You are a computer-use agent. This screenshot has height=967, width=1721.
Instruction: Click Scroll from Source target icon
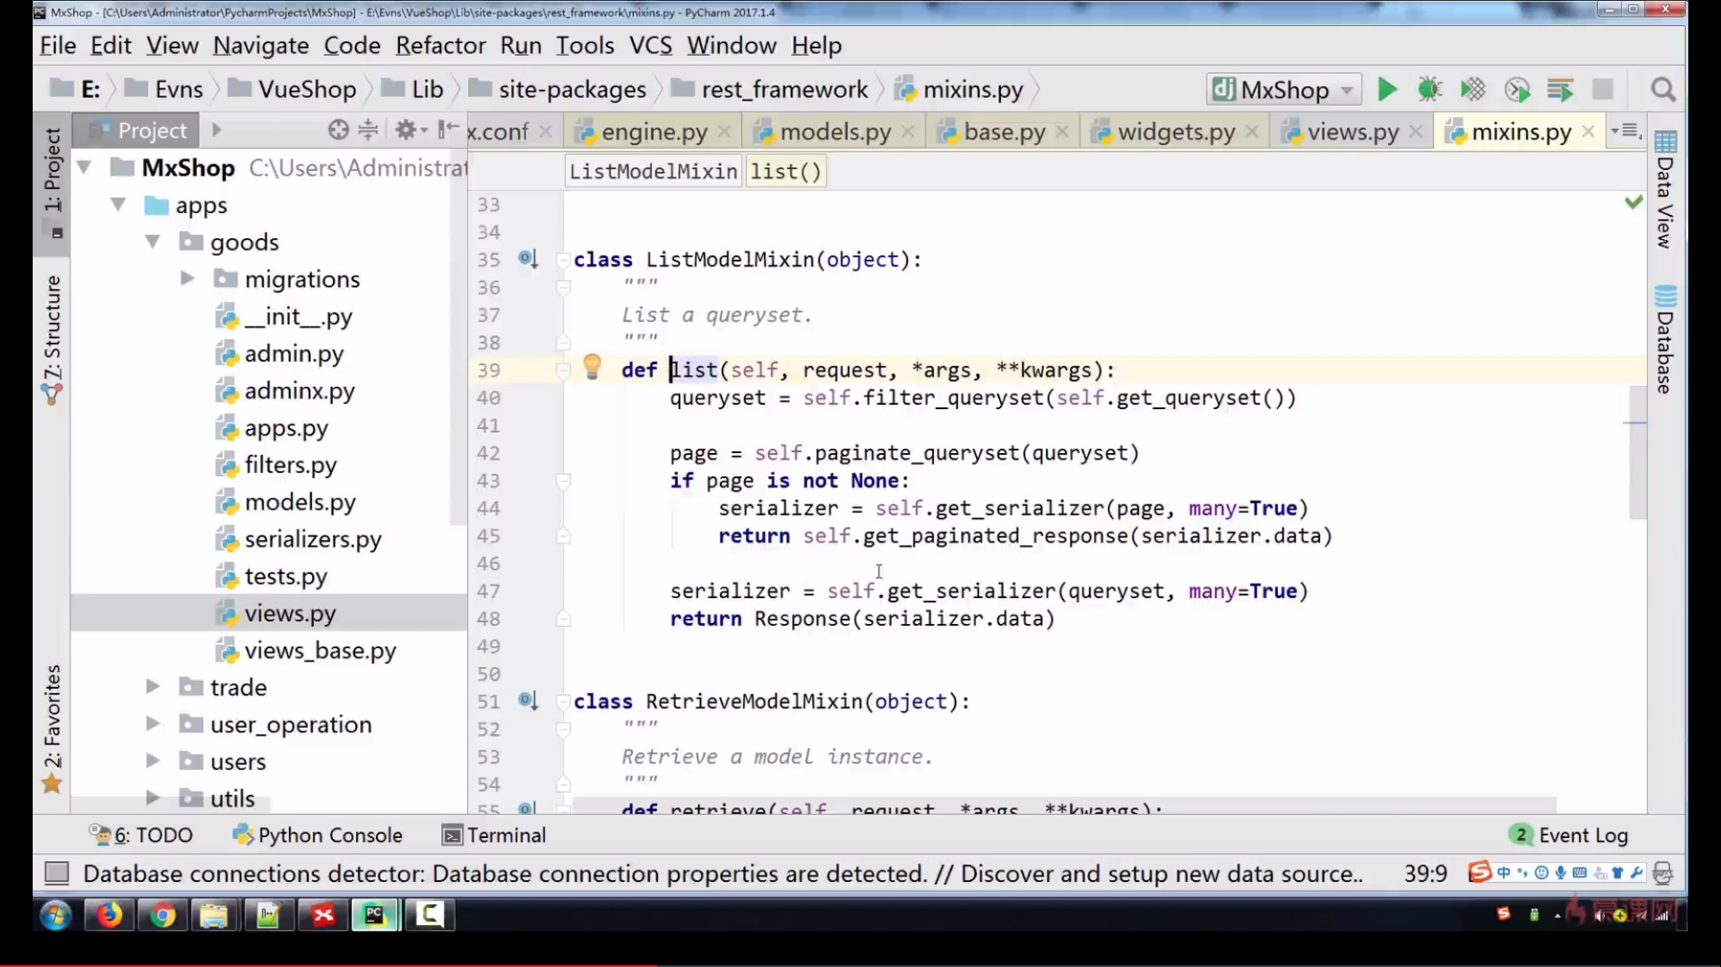338,130
